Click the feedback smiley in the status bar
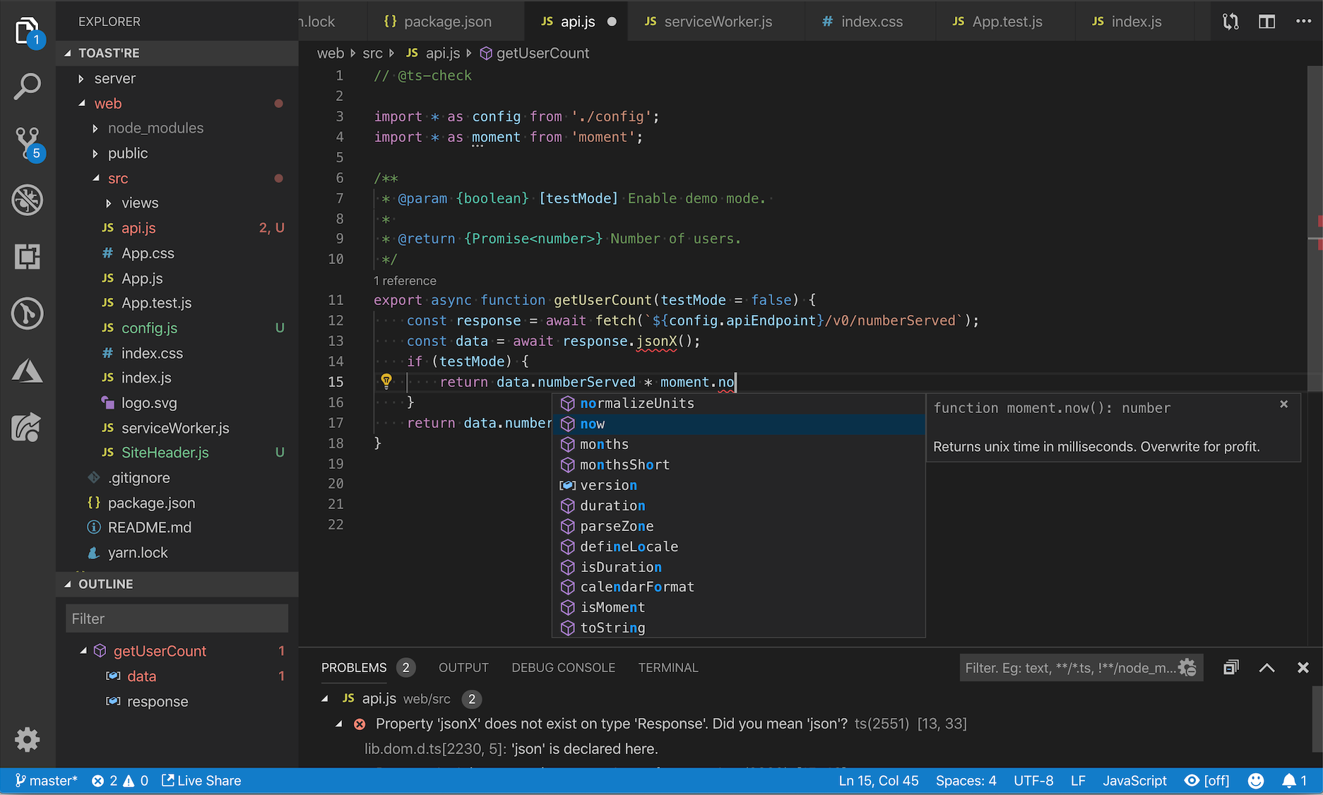This screenshot has width=1323, height=795. [1256, 780]
